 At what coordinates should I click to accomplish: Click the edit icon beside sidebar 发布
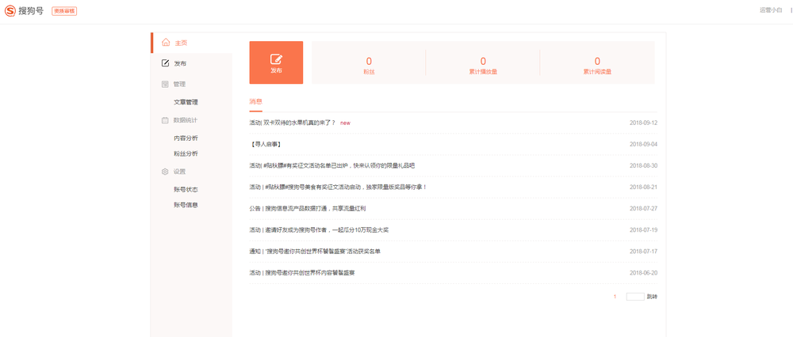point(165,63)
